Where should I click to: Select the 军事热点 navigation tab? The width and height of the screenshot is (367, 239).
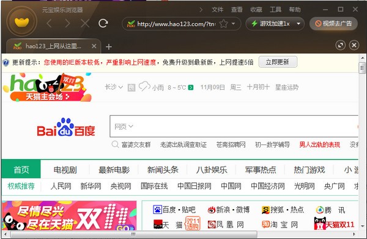261,169
